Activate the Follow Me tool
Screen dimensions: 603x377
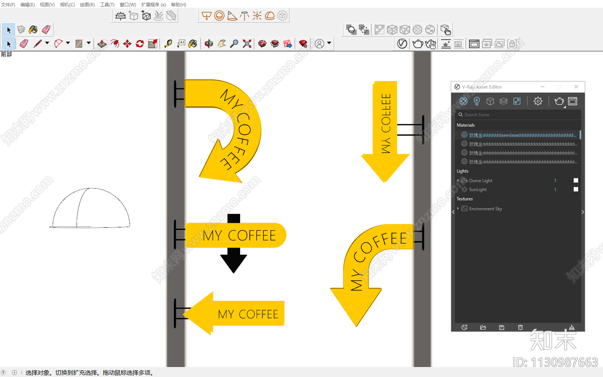(x=115, y=44)
